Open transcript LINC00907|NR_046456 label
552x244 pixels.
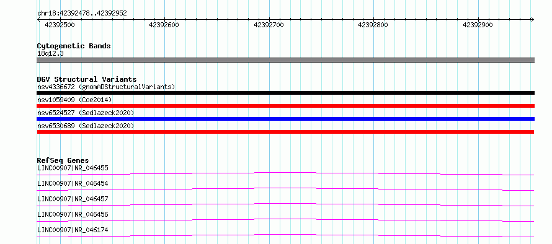[73, 214]
